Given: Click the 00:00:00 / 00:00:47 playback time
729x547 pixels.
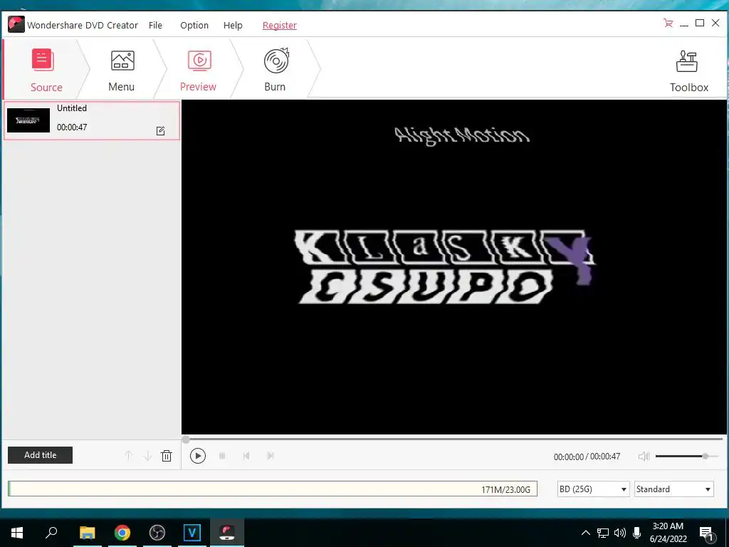Looking at the screenshot, I should pyautogui.click(x=587, y=457).
